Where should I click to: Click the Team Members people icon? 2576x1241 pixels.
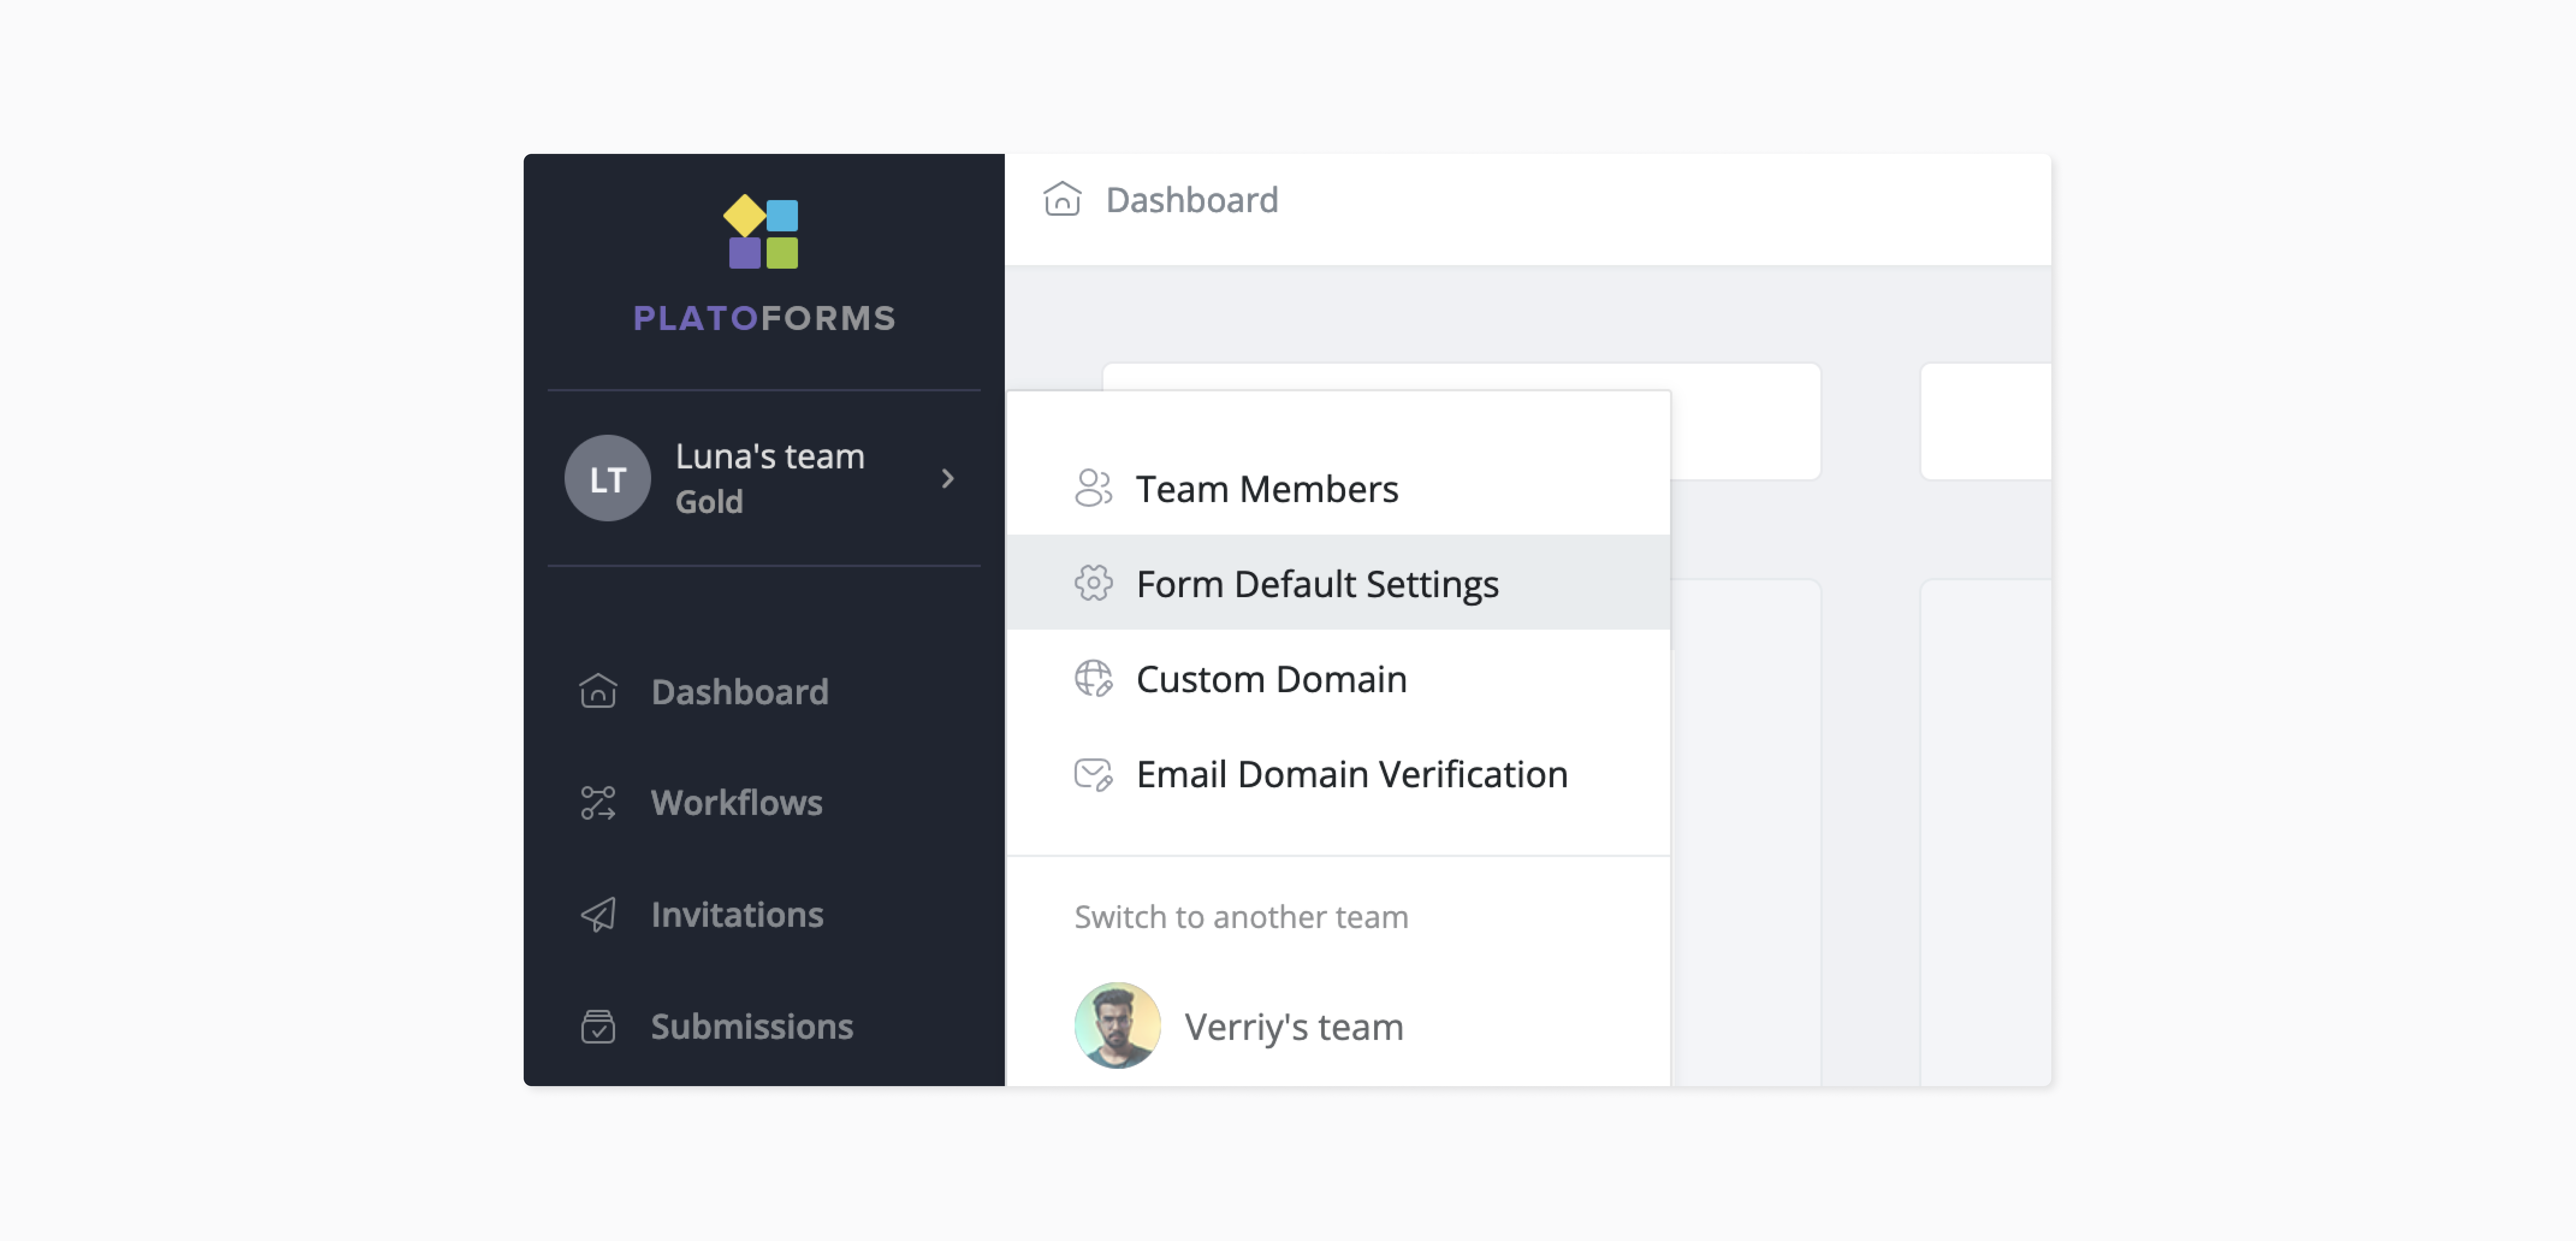click(1093, 488)
